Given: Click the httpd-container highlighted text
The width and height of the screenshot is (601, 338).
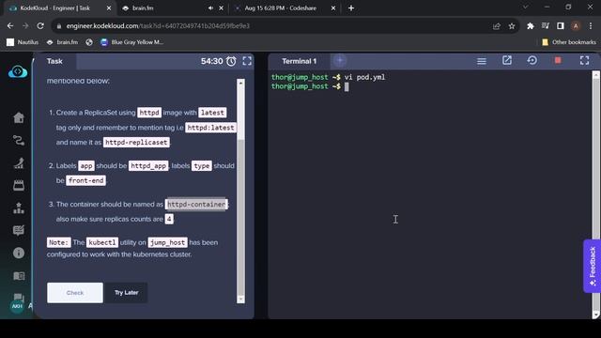Looking at the screenshot, I should click(196, 205).
